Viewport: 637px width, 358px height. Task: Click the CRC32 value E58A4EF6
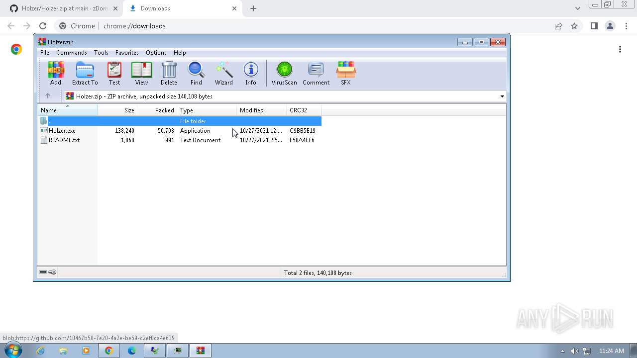(302, 140)
